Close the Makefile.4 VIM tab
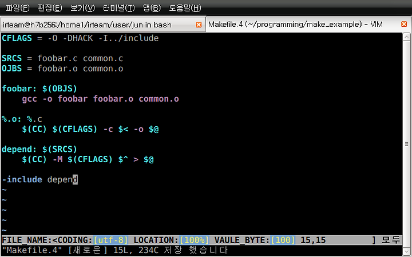412x257 pixels. coord(404,24)
